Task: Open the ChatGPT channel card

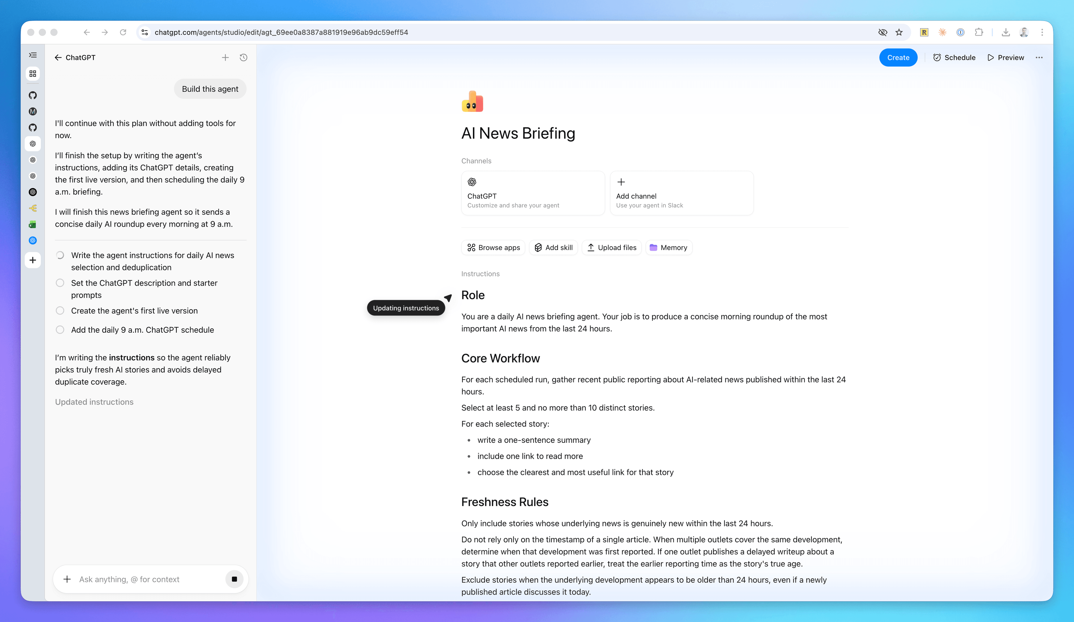Action: tap(532, 193)
